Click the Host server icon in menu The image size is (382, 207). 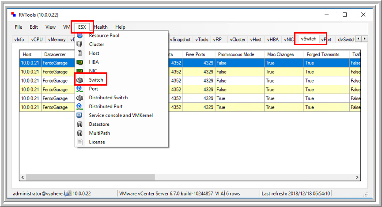pos(80,53)
